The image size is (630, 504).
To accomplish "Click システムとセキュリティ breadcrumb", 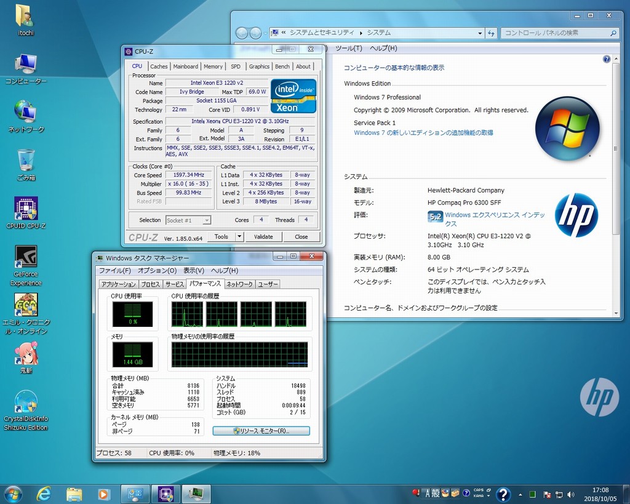I will tap(322, 33).
